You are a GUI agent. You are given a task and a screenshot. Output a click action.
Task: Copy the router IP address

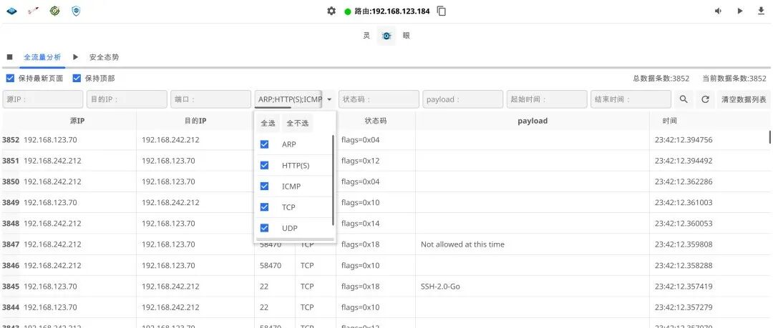pyautogui.click(x=442, y=11)
